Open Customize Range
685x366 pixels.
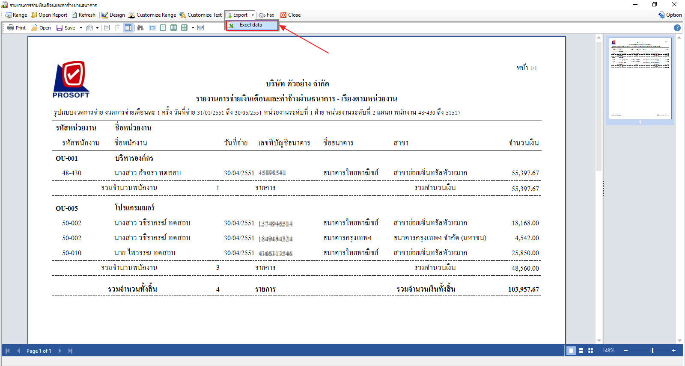click(x=152, y=15)
